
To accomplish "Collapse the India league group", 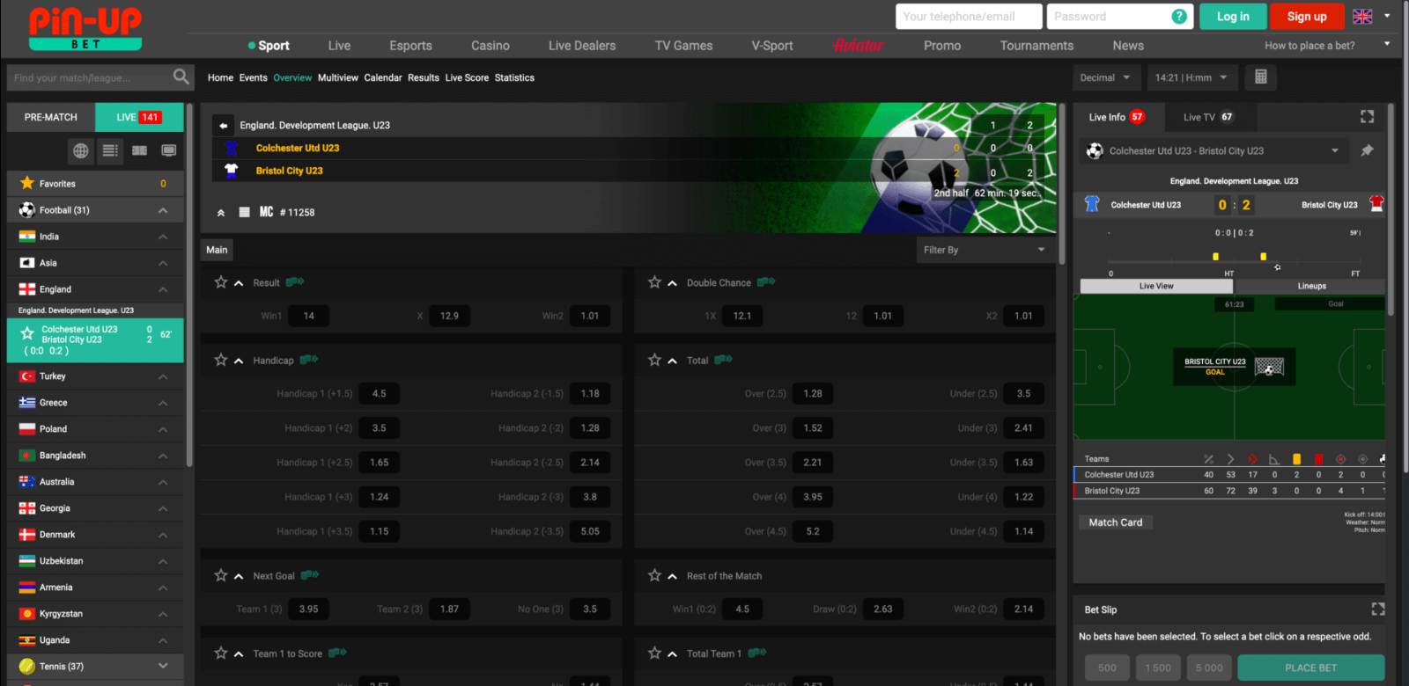I will coord(163,237).
